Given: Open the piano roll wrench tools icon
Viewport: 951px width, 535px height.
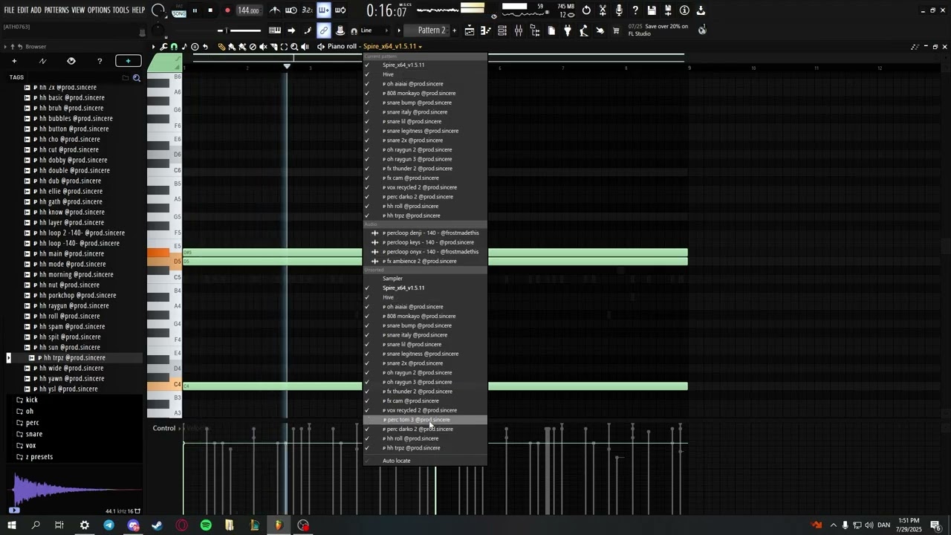Looking at the screenshot, I should tap(163, 47).
